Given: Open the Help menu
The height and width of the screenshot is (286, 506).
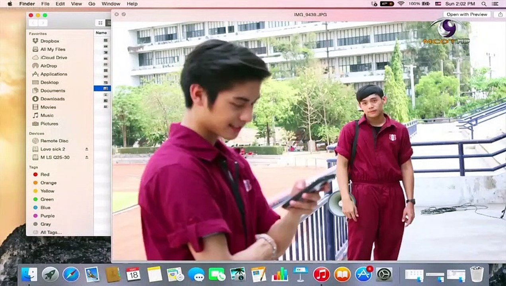Looking at the screenshot, I should 132,4.
